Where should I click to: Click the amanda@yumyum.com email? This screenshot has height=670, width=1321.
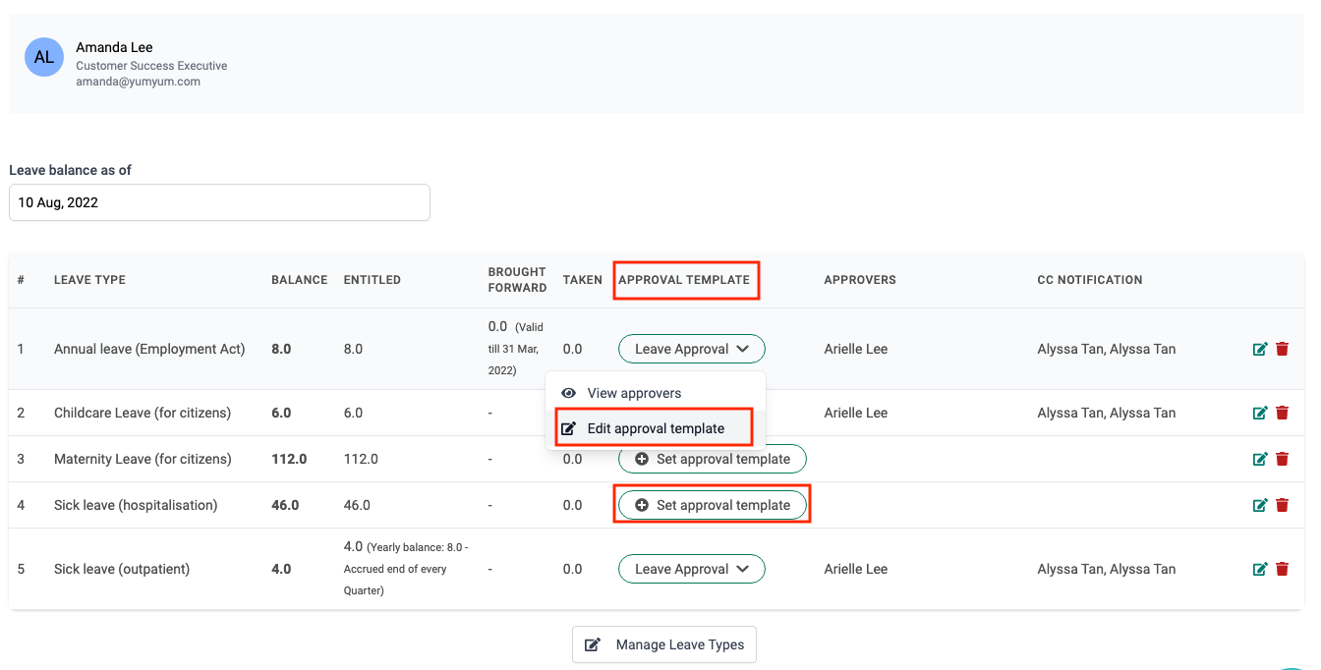pos(138,83)
